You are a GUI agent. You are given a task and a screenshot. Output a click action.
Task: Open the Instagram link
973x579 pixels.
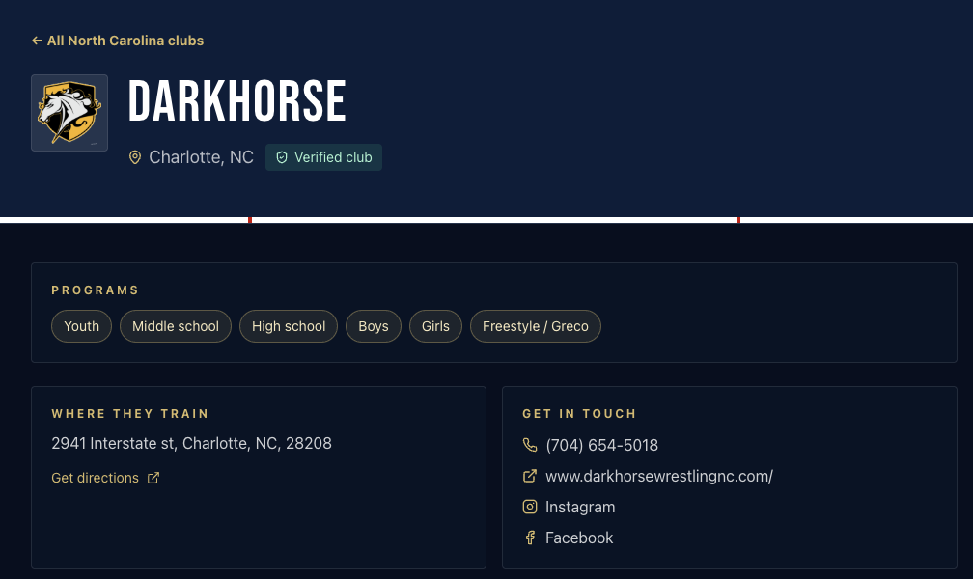pos(580,507)
